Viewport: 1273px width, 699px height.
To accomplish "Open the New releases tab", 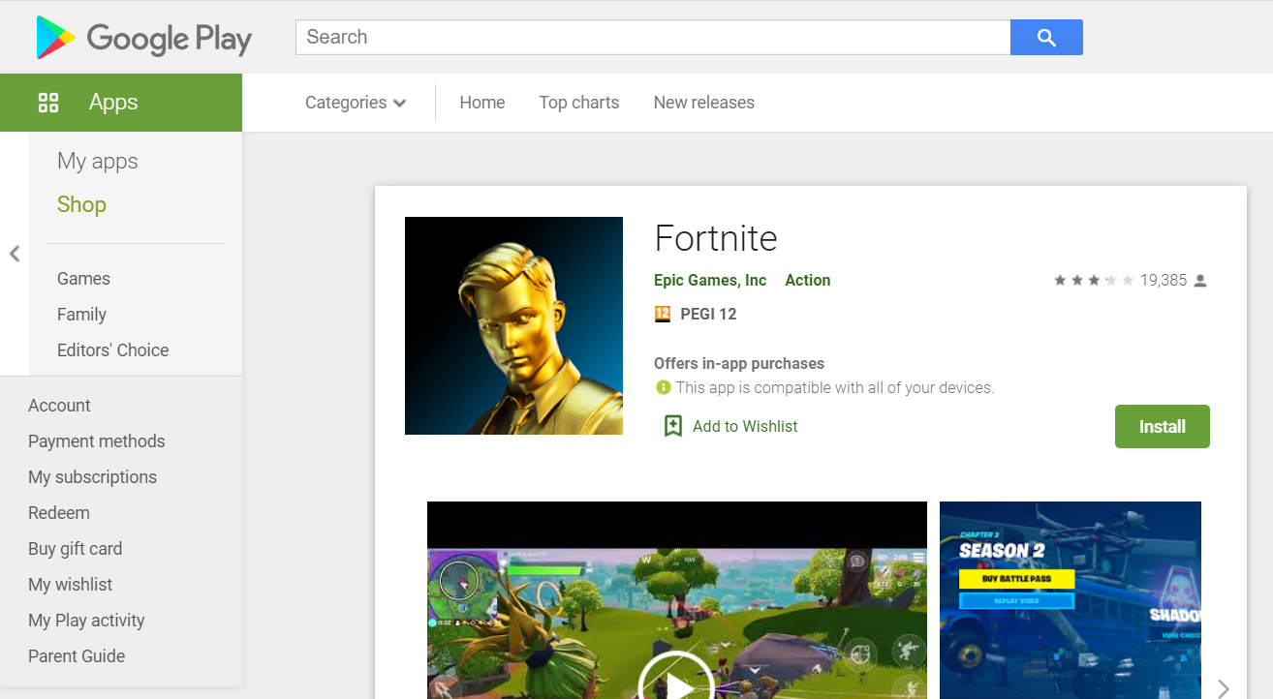I will [x=704, y=103].
